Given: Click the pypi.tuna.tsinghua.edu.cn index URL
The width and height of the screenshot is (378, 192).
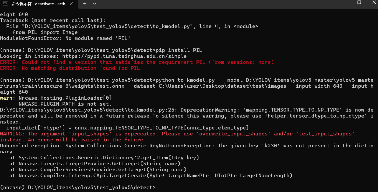Looking at the screenshot, I should click(x=125, y=56).
